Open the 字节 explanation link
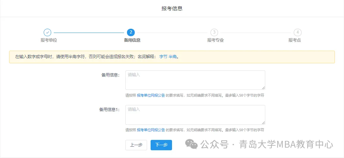Image resolution: width=344 pixels, height=158 pixels. point(163,57)
